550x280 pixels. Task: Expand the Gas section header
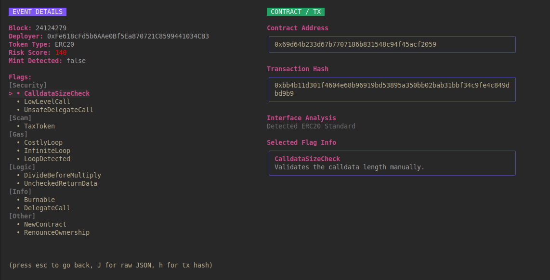click(18, 134)
